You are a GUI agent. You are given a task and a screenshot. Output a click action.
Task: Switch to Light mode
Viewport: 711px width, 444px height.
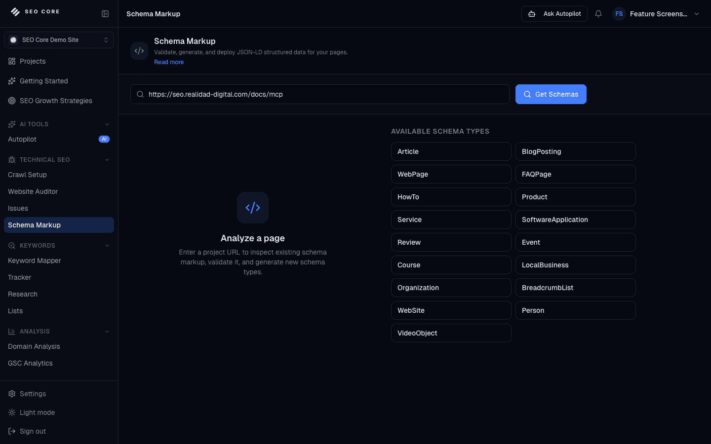pos(59,412)
